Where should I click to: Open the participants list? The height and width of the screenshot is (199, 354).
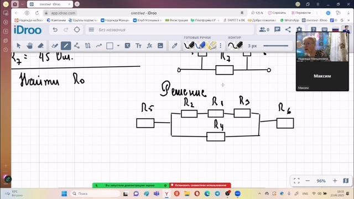(264, 29)
